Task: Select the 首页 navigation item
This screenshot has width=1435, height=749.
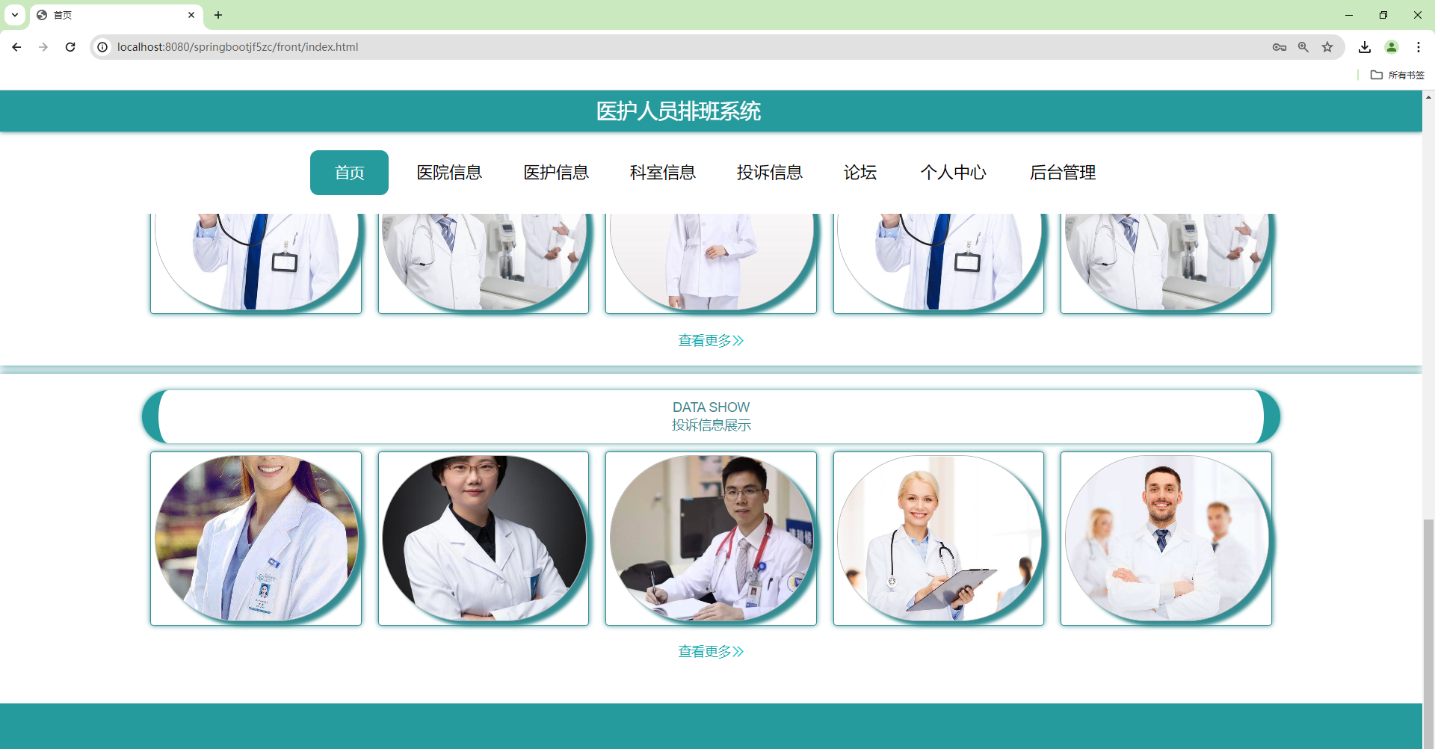Action: 349,173
